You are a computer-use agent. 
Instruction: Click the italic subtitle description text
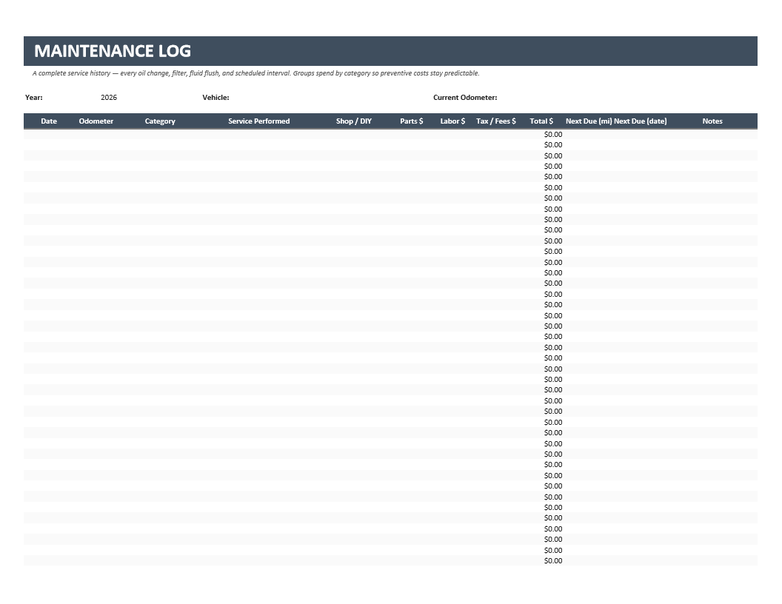(x=255, y=73)
